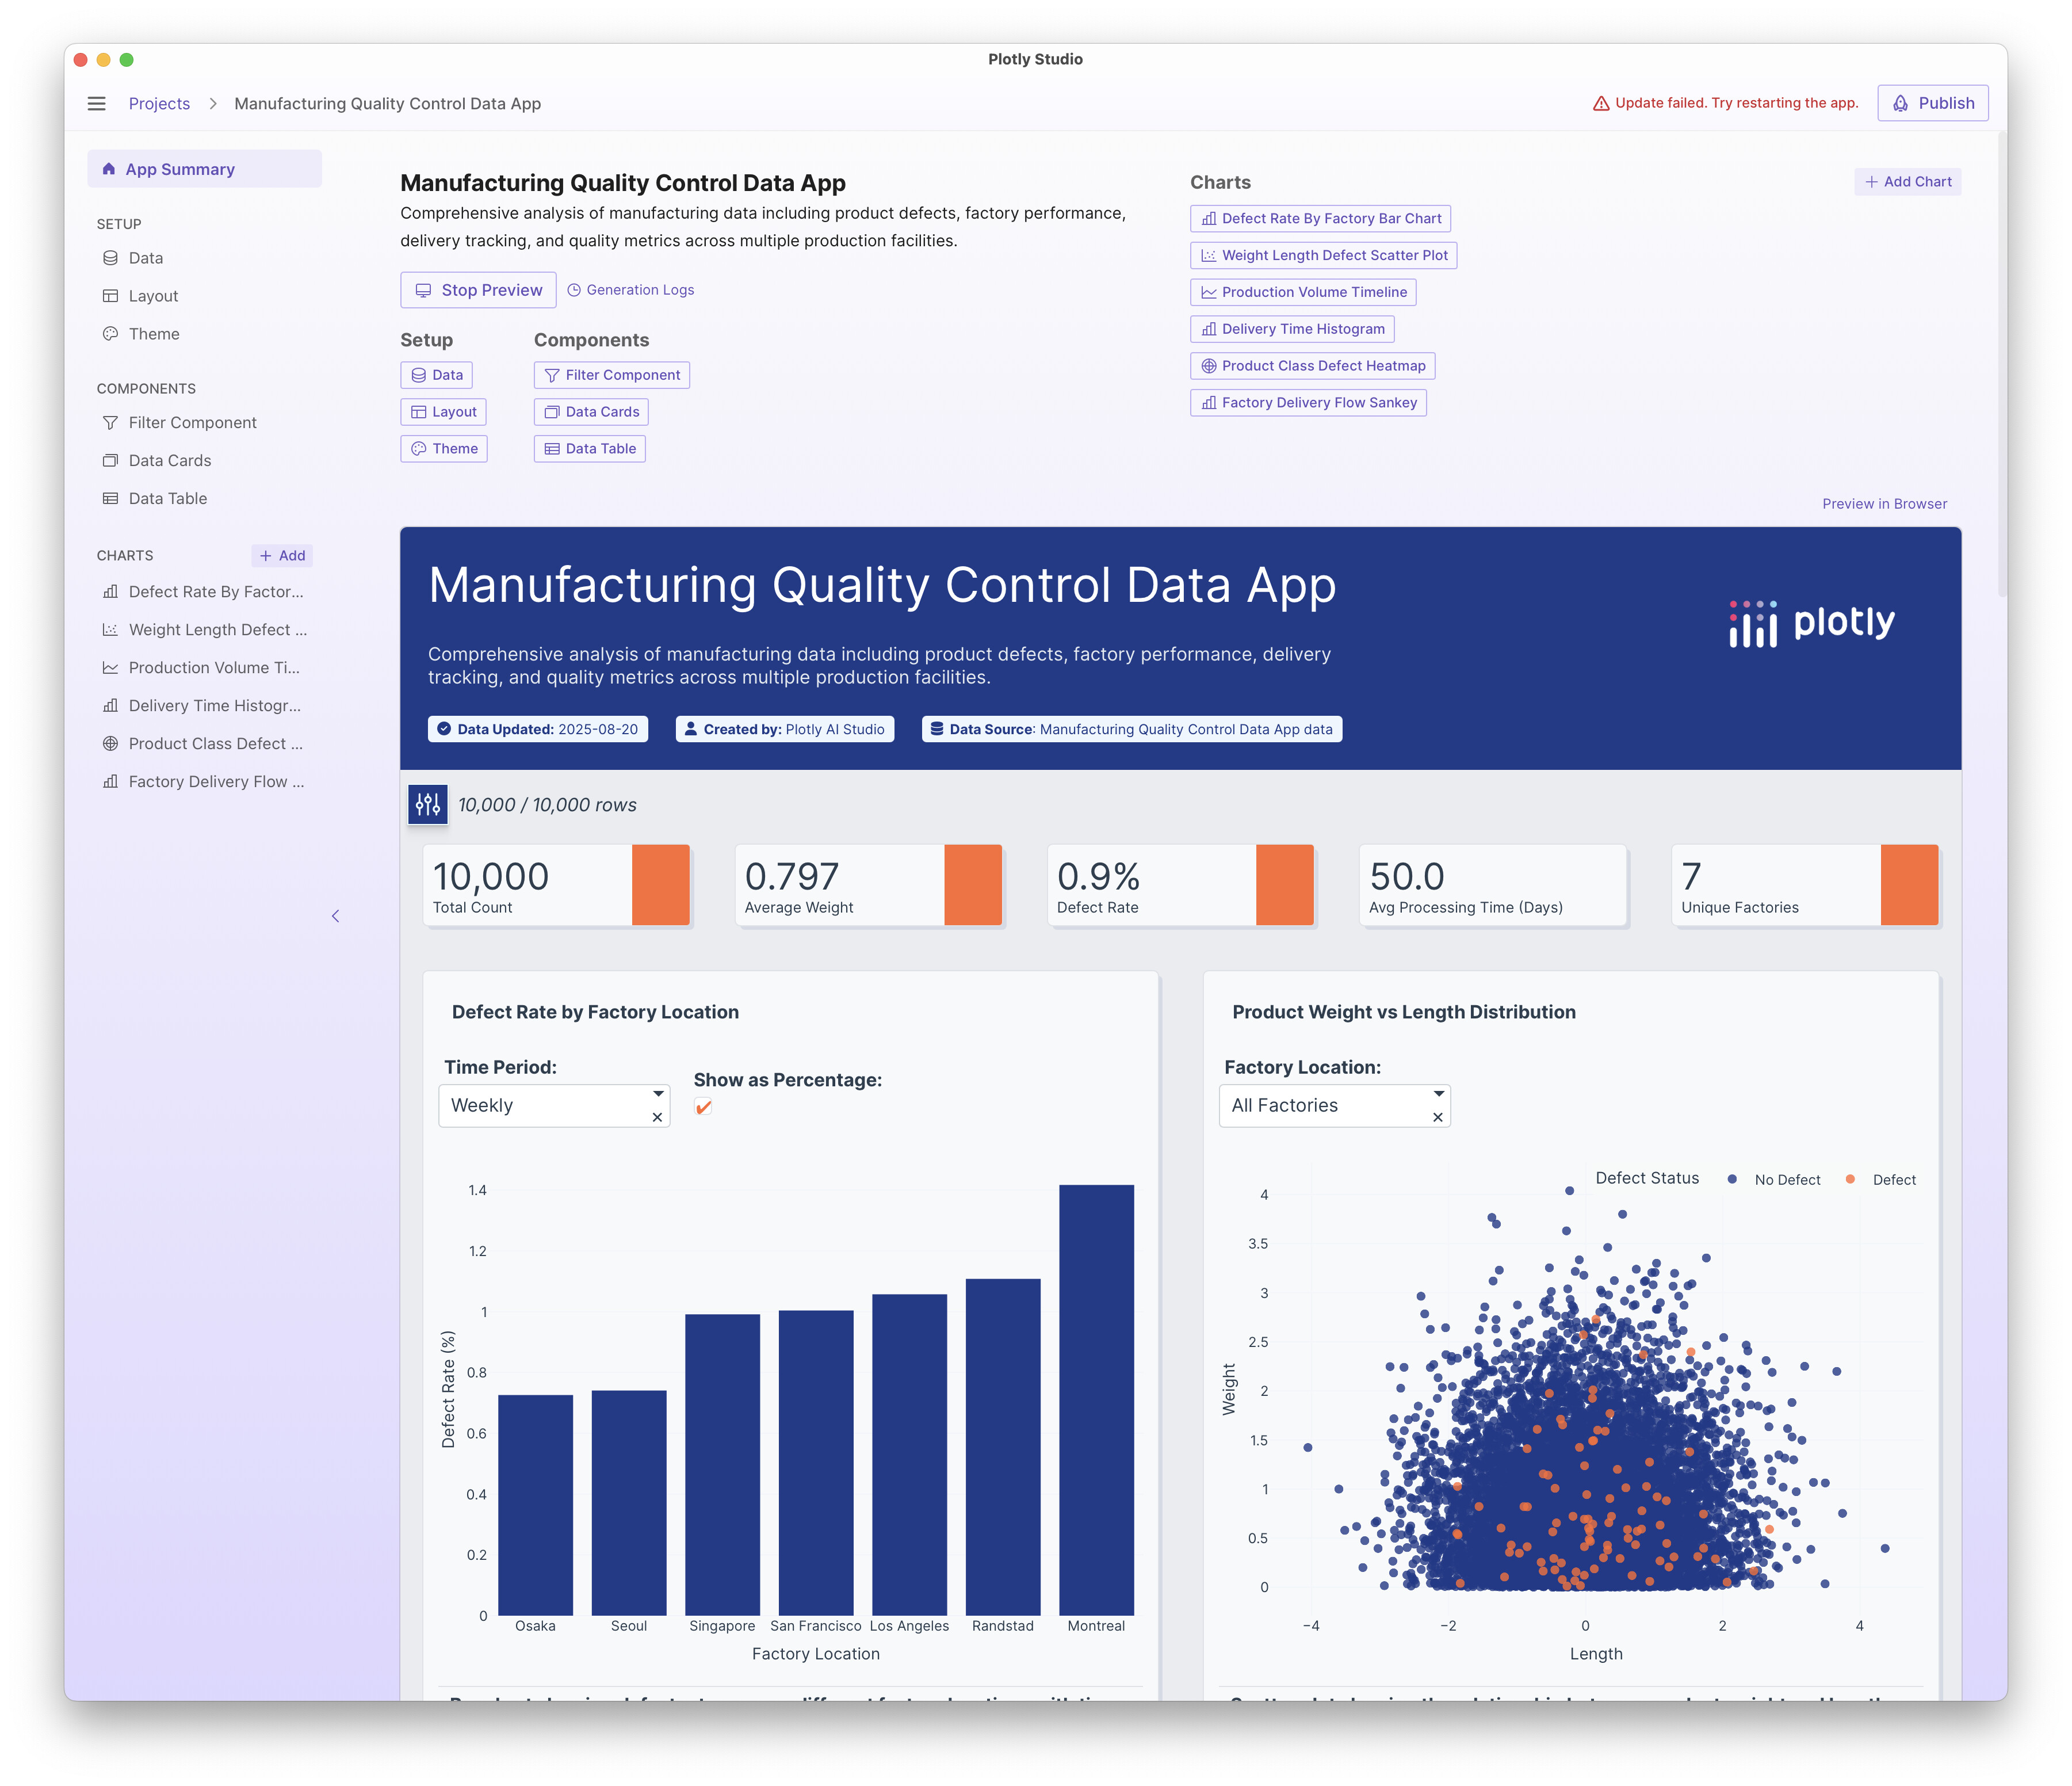Collapse the sidebar with the chevron arrow
The image size is (2072, 1786).
pos(336,916)
